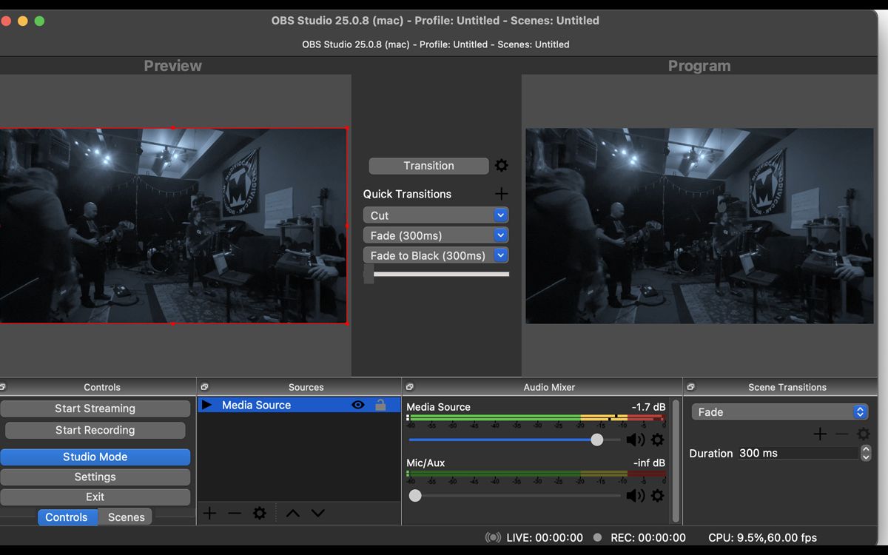Pop out the Sources dock panel
888x555 pixels.
[x=204, y=387]
